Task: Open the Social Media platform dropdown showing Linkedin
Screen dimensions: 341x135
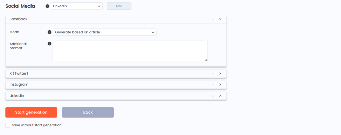Action: pos(77,6)
